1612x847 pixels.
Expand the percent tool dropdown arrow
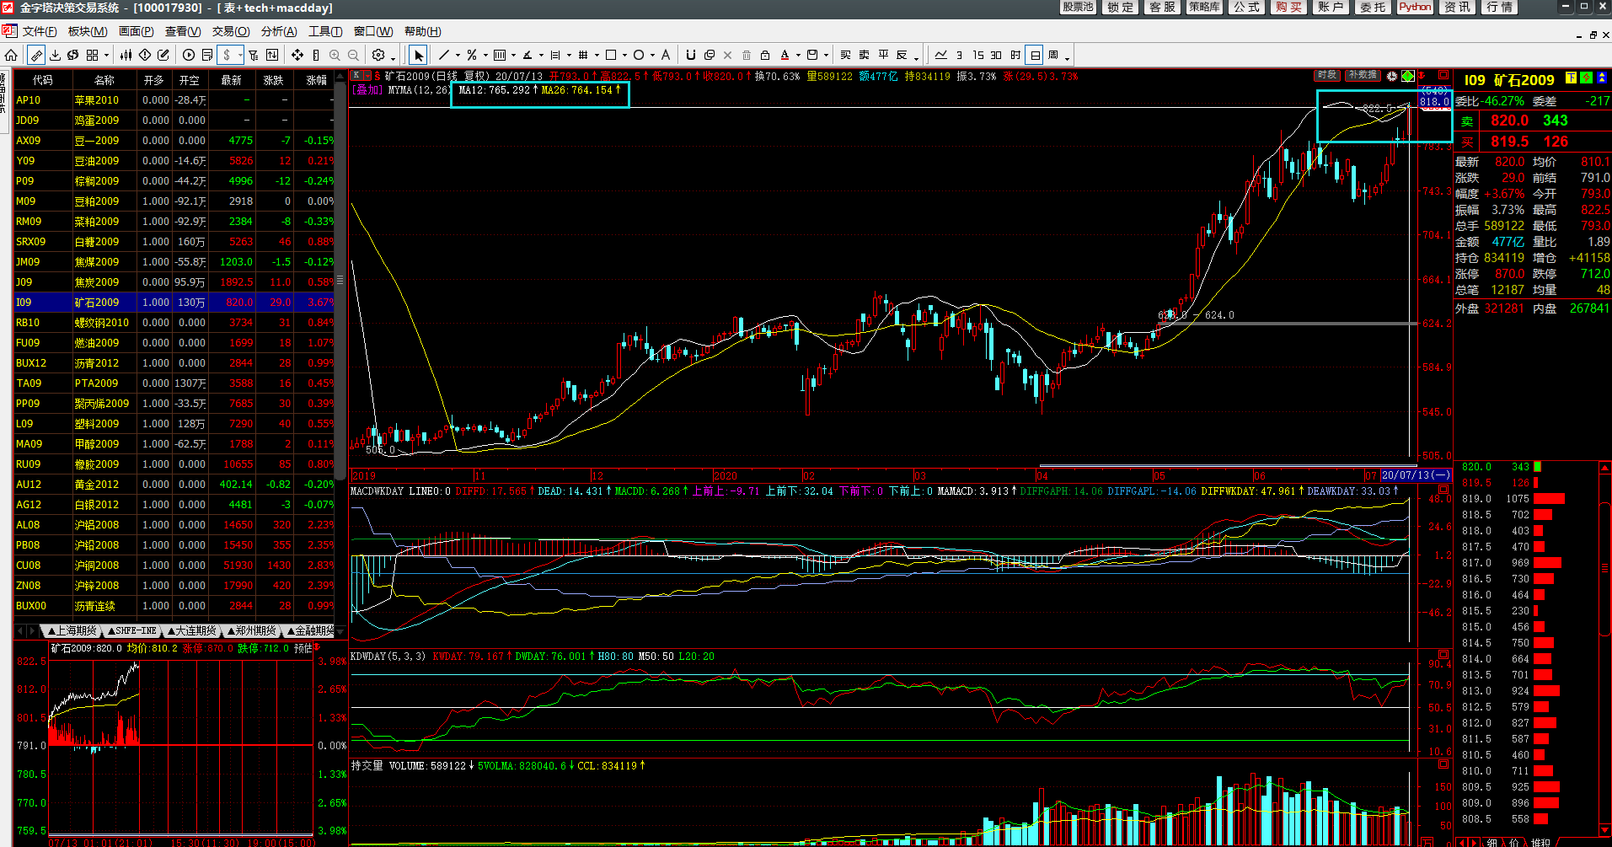coord(485,56)
